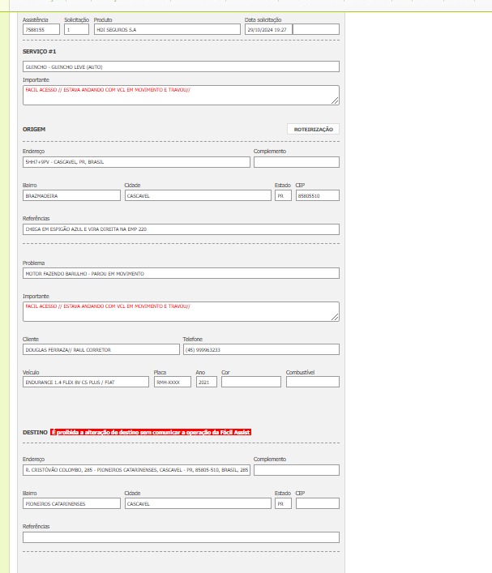Click the ROTEIRIZAÇÃO button
The width and height of the screenshot is (492, 573).
pos(313,129)
